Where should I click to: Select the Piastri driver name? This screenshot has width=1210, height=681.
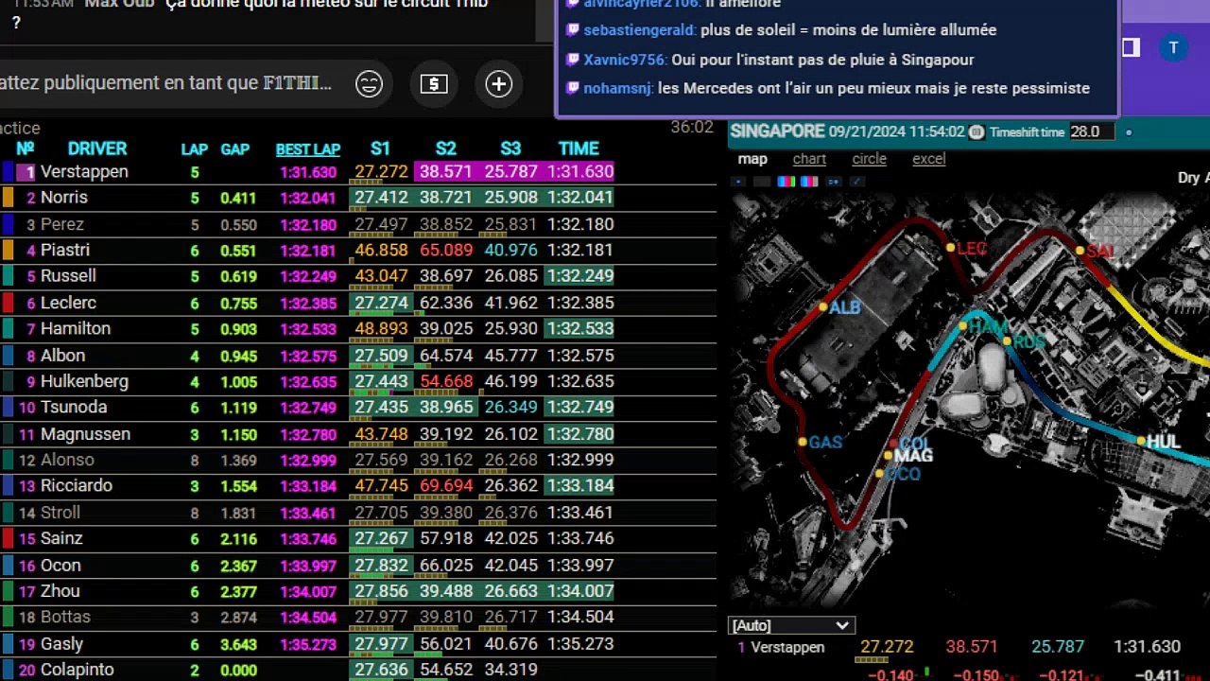click(65, 250)
